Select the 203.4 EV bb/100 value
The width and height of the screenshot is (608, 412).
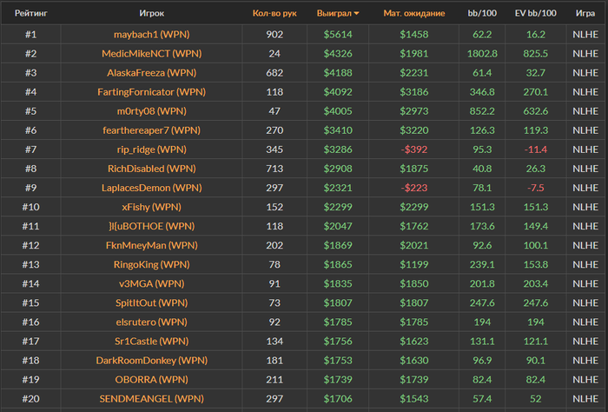coord(536,284)
